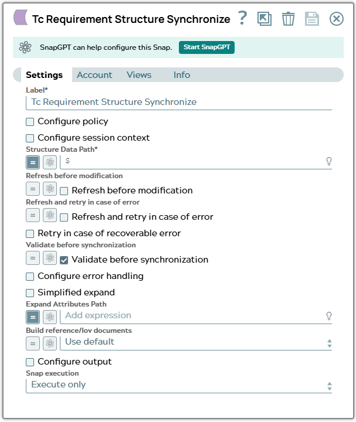Toggle expression button for Structure Data Path
This screenshot has width=356, height=422.
tap(33, 162)
